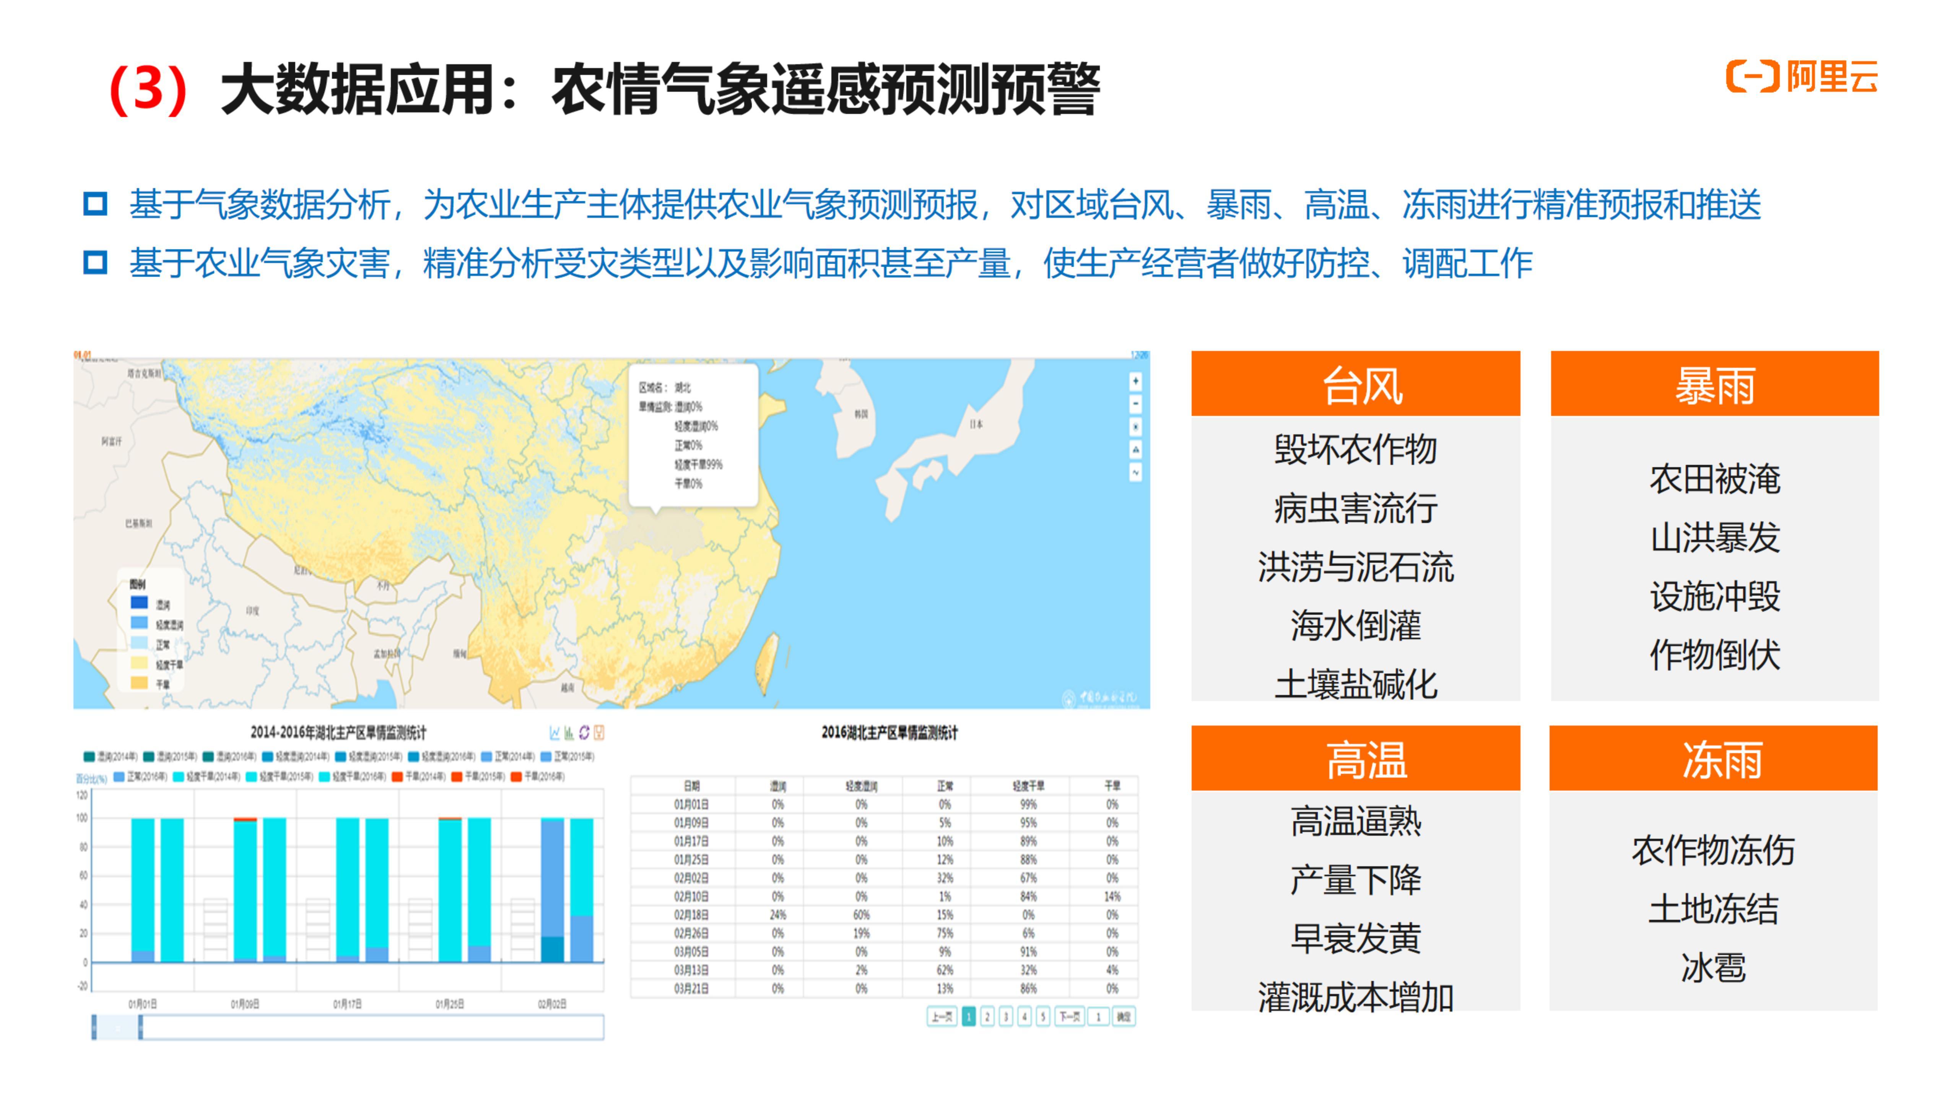Image resolution: width=1958 pixels, height=1101 pixels.
Task: Click the right handle of chart range slider
Action: pos(141,1027)
